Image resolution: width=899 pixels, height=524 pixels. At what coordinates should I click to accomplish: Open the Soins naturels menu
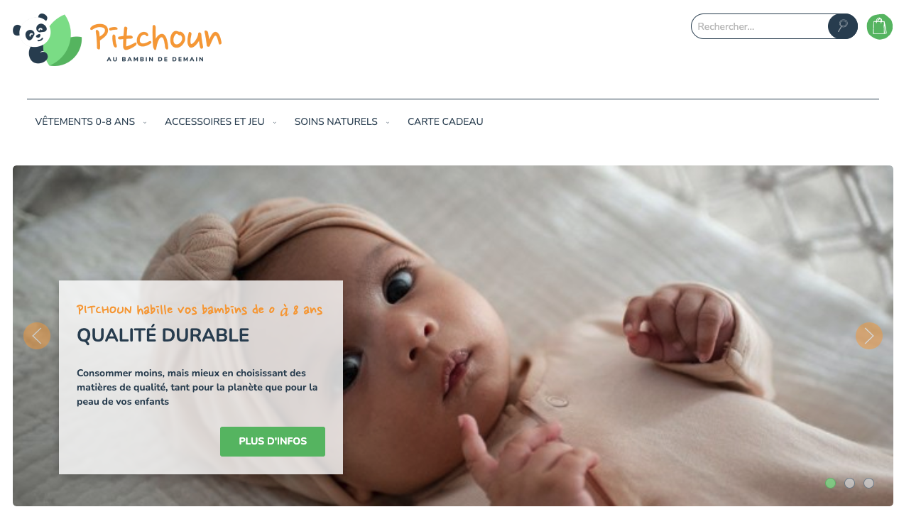(336, 121)
